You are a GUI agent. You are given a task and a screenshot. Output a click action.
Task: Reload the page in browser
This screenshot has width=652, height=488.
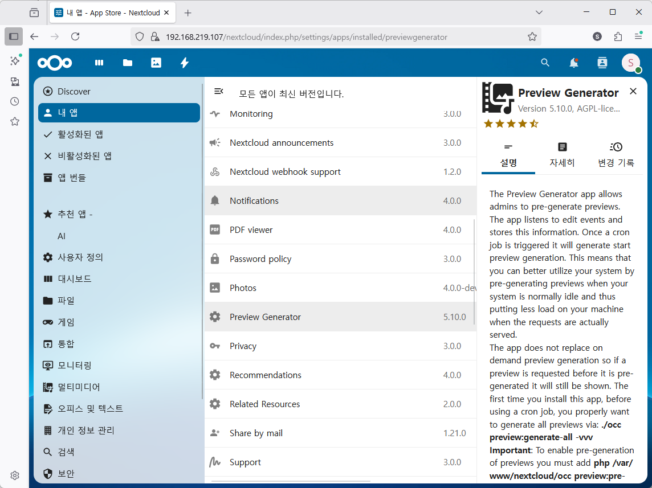pos(75,36)
